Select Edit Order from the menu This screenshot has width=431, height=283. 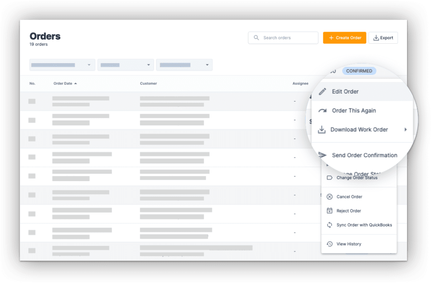pos(362,91)
